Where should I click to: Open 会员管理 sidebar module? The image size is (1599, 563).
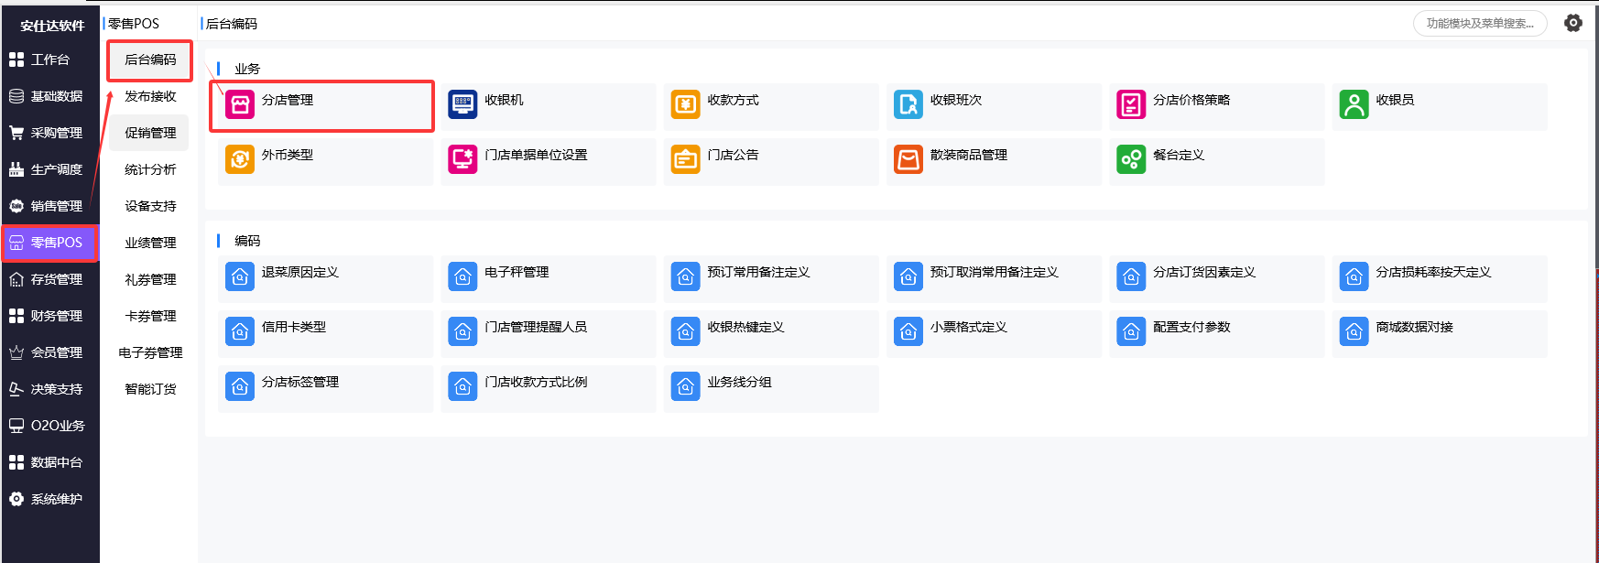coord(49,352)
